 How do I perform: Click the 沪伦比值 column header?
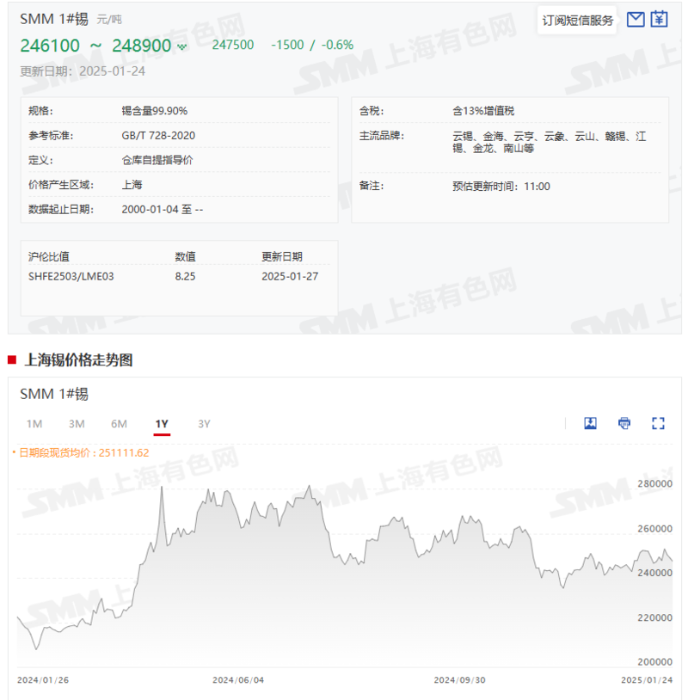point(49,257)
